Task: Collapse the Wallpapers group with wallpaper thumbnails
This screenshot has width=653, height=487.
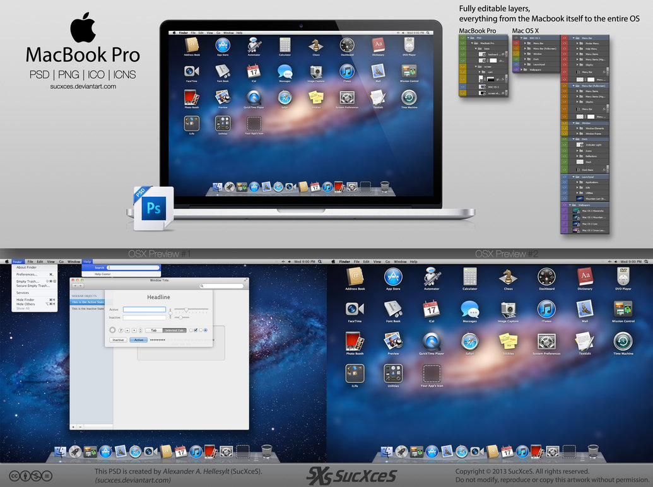Action: click(x=570, y=205)
